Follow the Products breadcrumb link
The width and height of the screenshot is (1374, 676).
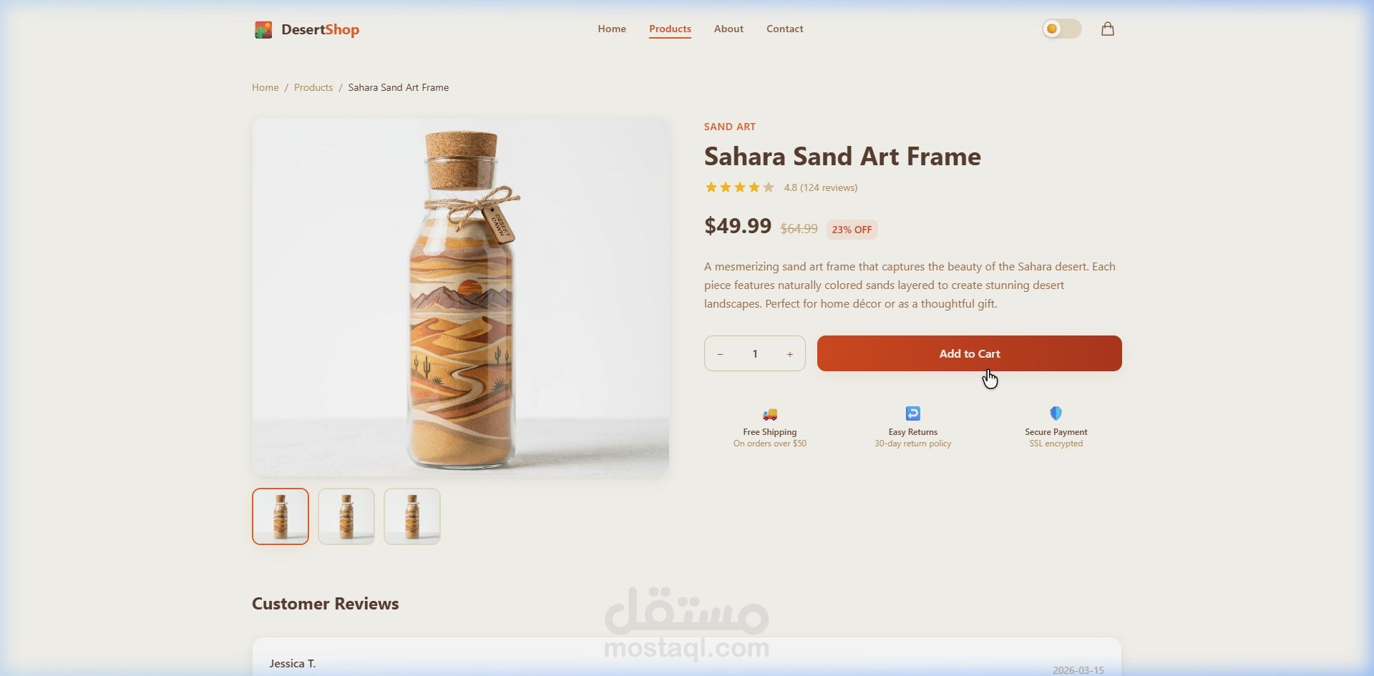pyautogui.click(x=313, y=87)
